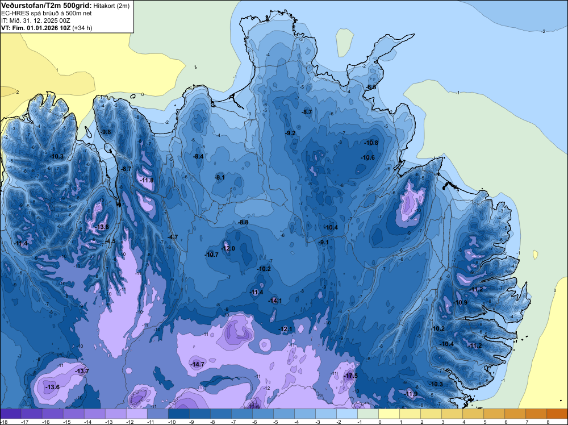Click the -17.5 temperature value on map
Viewport: 568px width, 425px height.
[350, 376]
